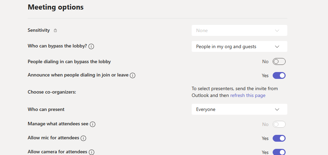The height and width of the screenshot is (155, 328).
Task: Open the Who can present Everyone dropdown
Action: pos(239,109)
